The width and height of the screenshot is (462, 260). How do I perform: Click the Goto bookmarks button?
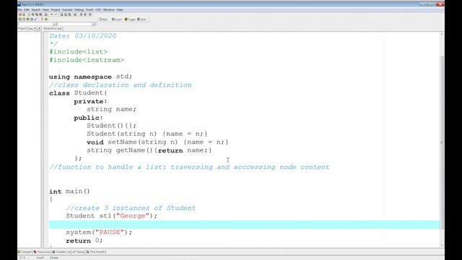(x=142, y=19)
